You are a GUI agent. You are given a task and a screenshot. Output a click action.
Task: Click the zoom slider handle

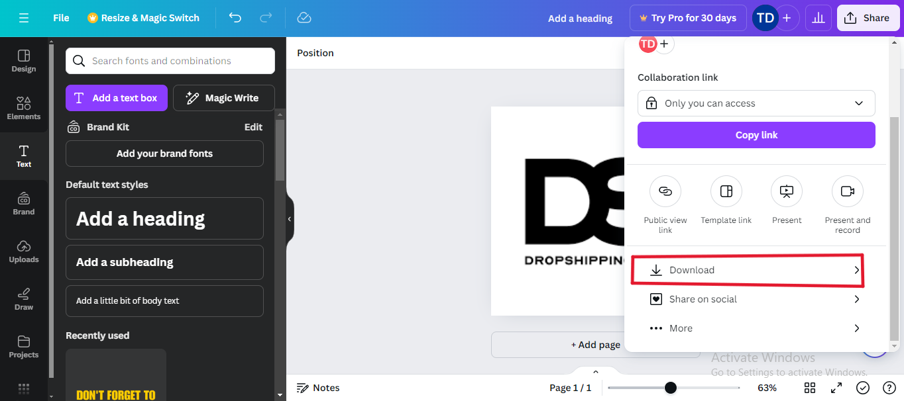tap(671, 388)
